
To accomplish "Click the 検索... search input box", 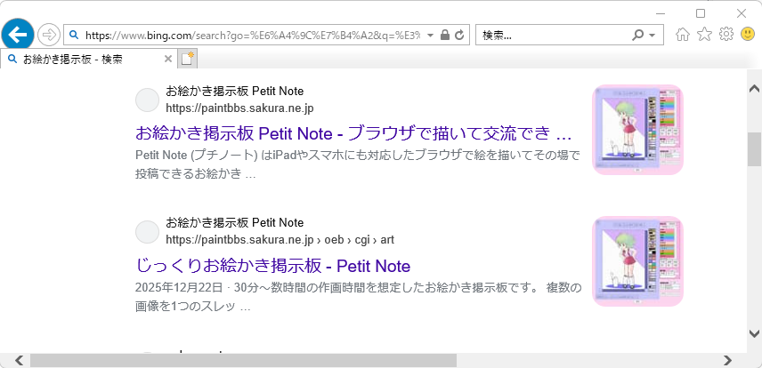I will 554,35.
